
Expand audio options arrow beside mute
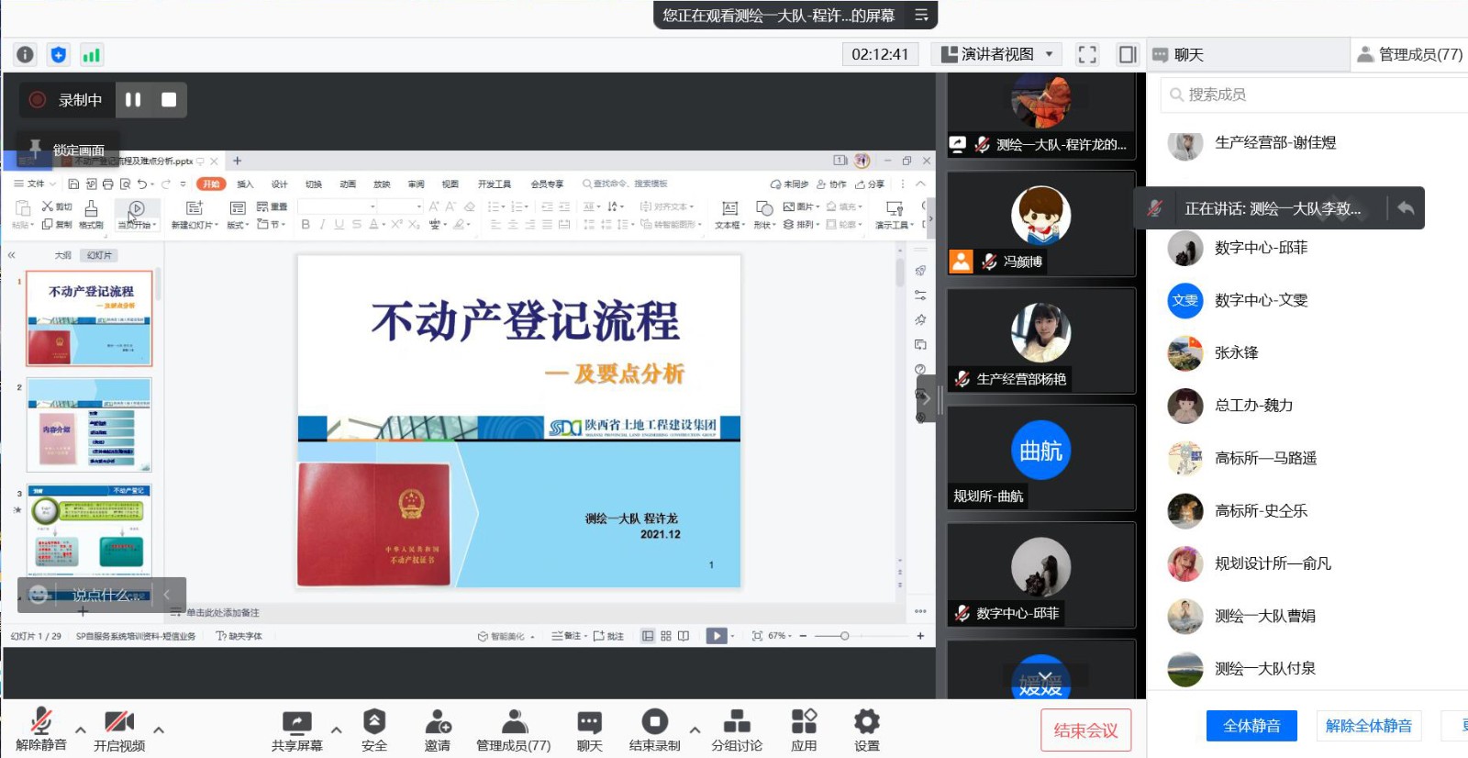pos(81,730)
